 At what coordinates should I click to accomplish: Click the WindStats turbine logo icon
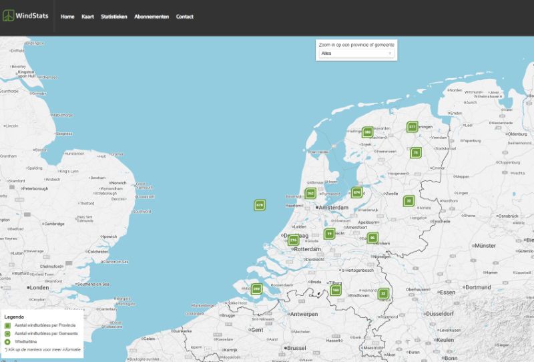point(8,15)
